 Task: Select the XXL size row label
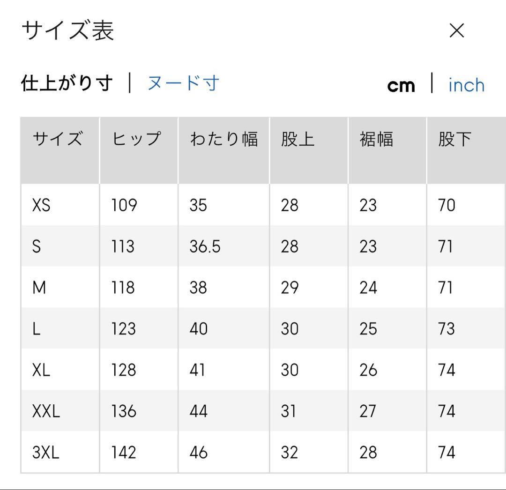(x=46, y=411)
